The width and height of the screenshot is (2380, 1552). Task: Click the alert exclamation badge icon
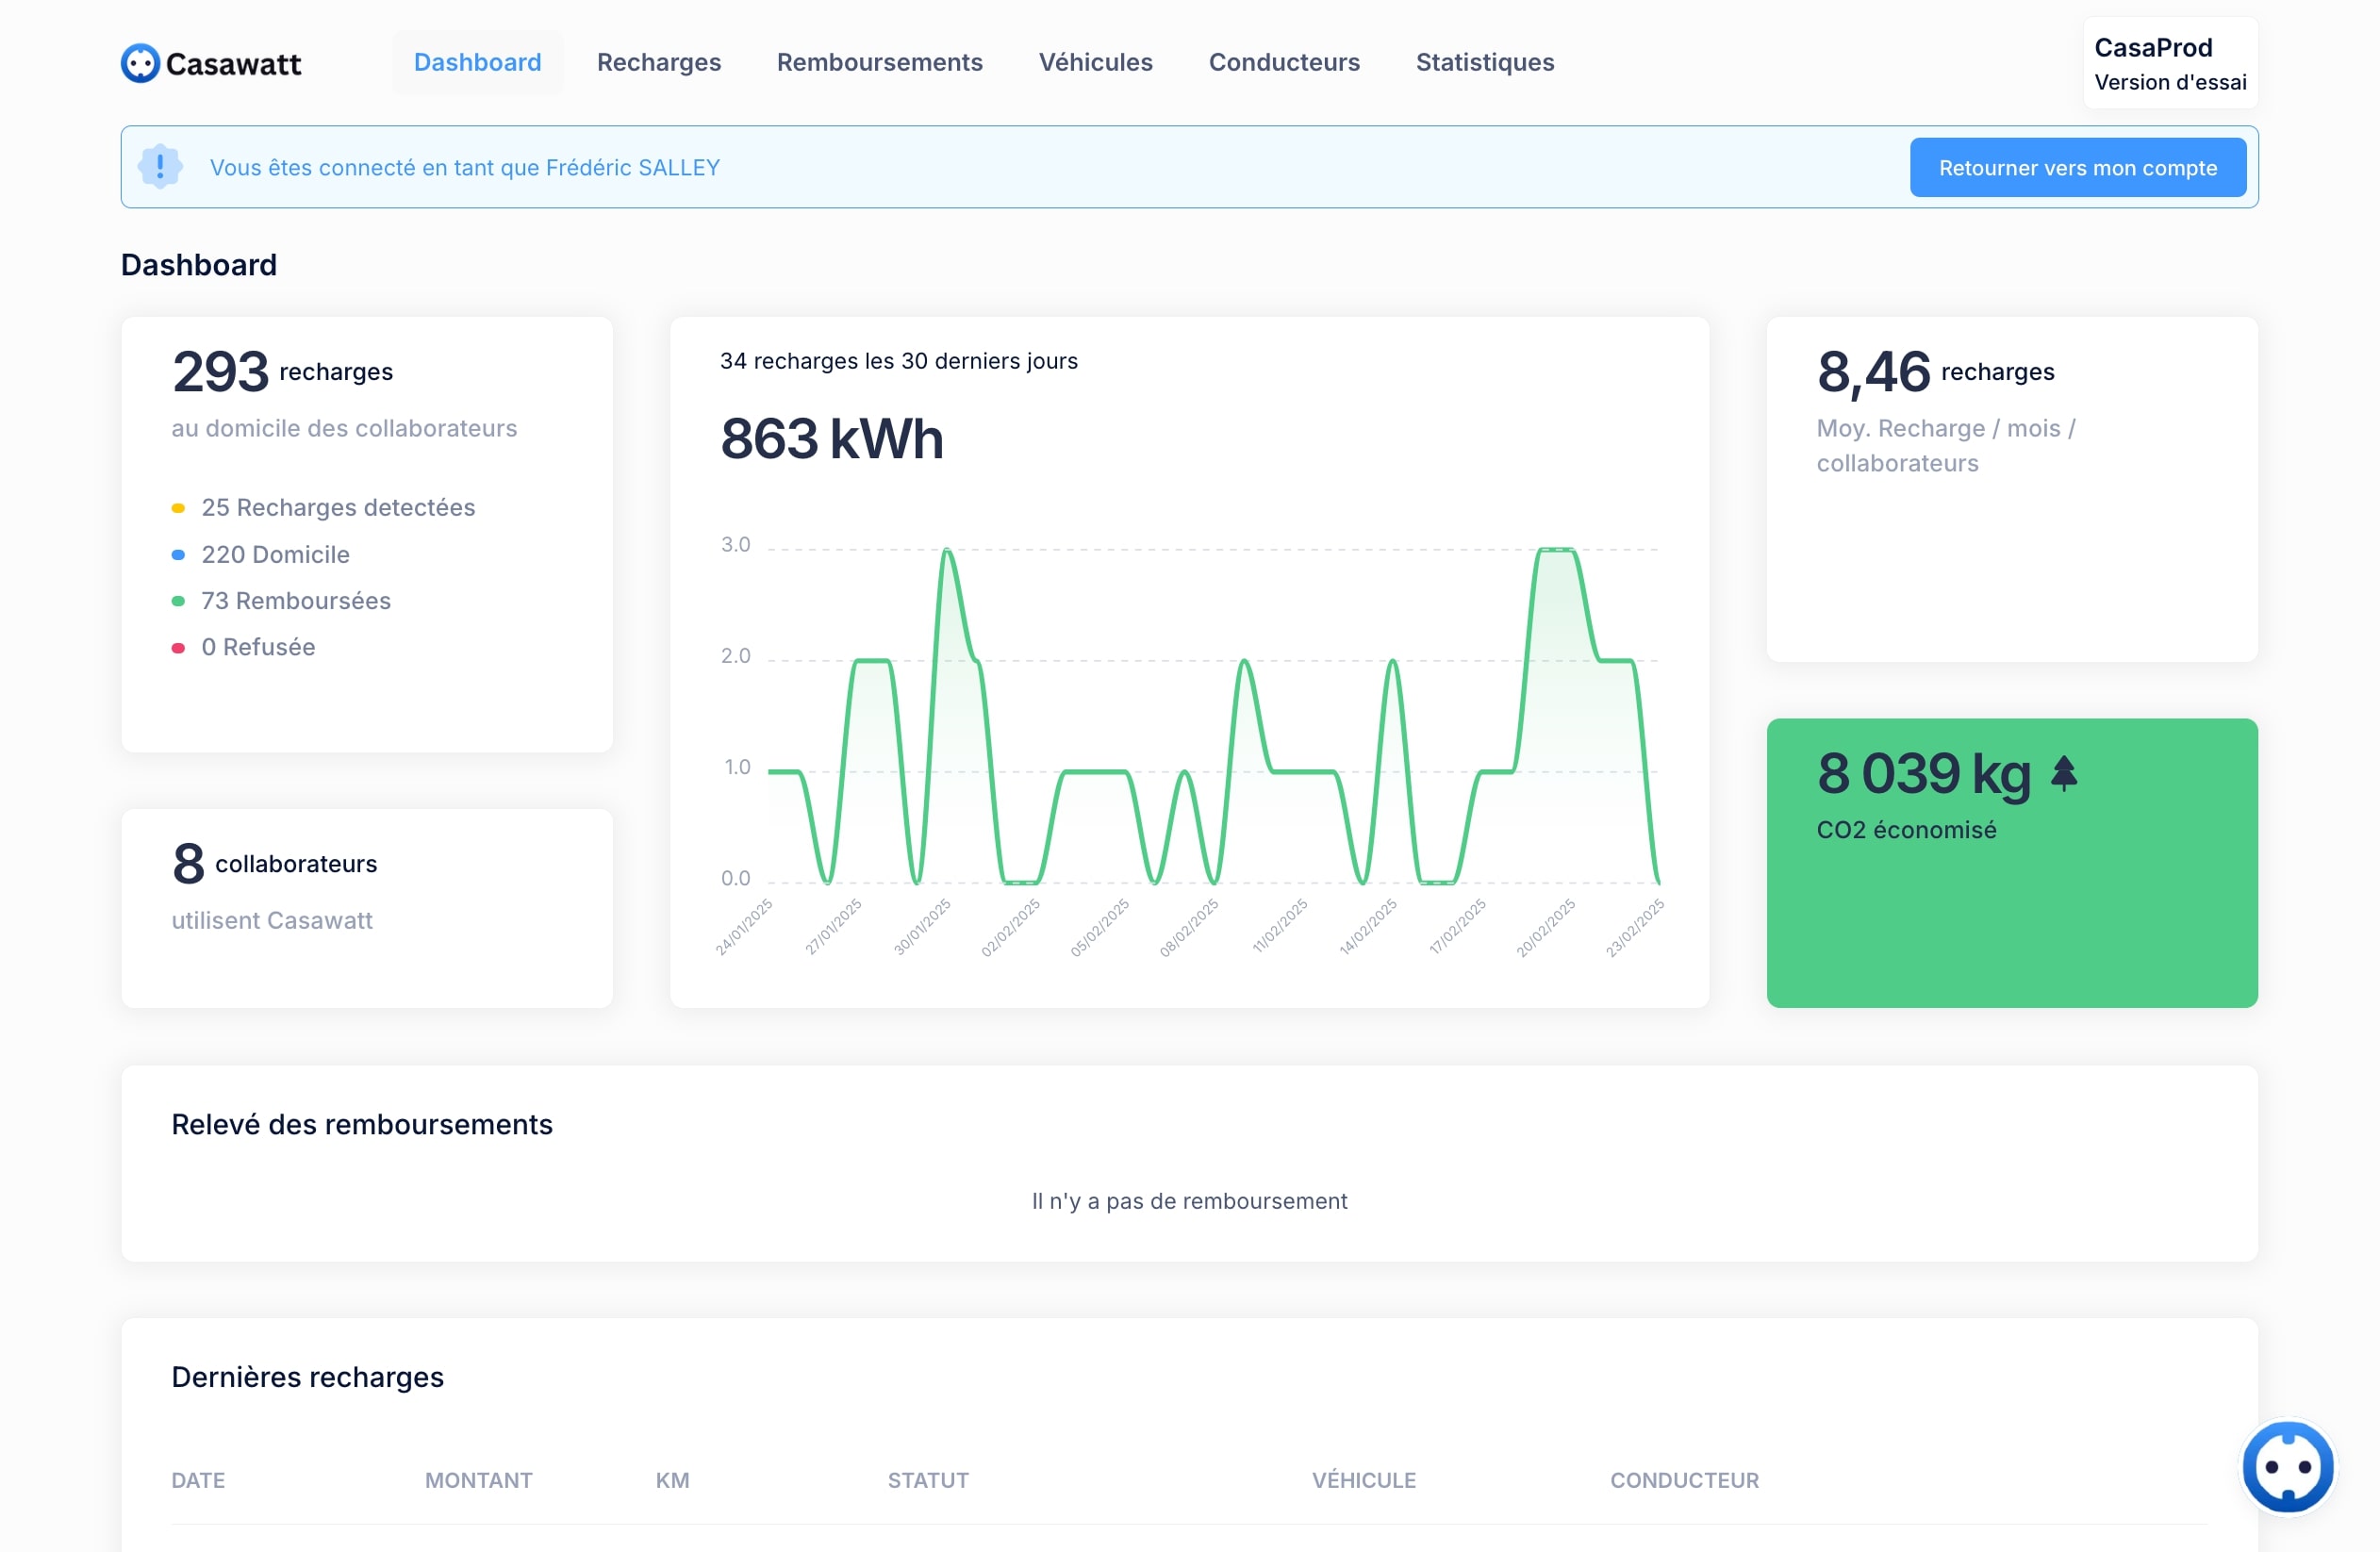(160, 167)
